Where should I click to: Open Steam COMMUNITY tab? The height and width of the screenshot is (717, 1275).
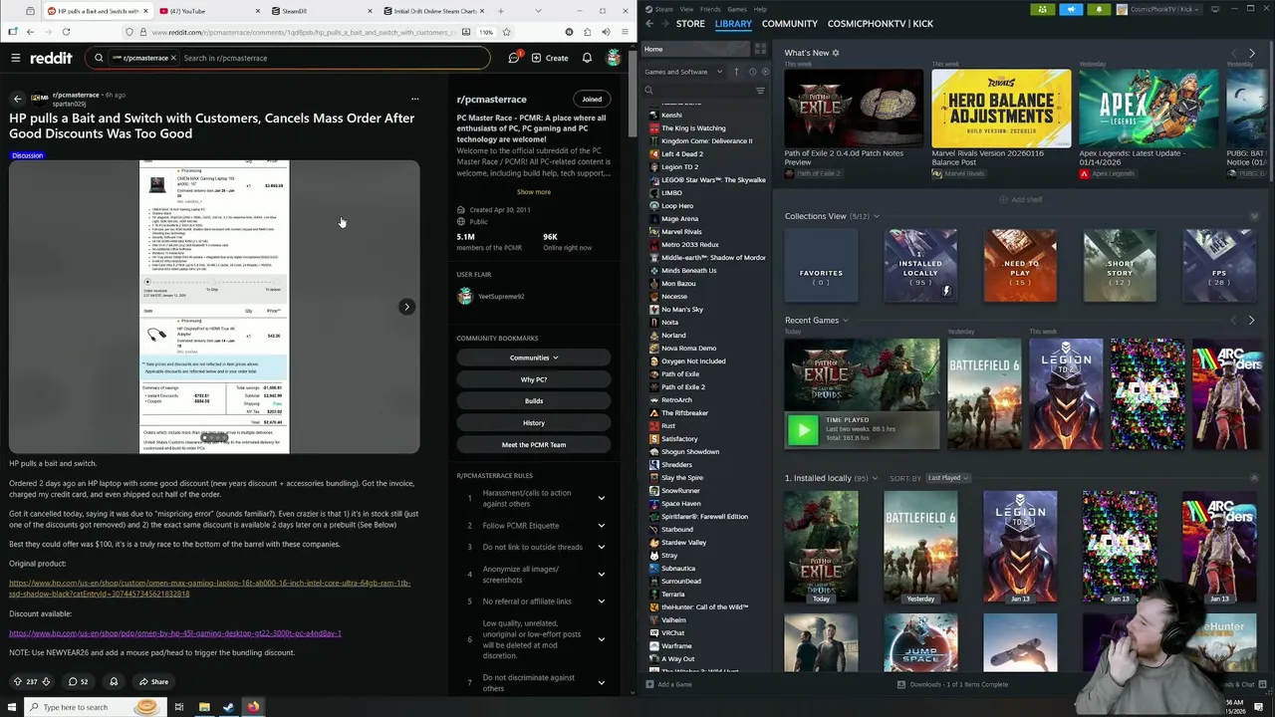790,24
